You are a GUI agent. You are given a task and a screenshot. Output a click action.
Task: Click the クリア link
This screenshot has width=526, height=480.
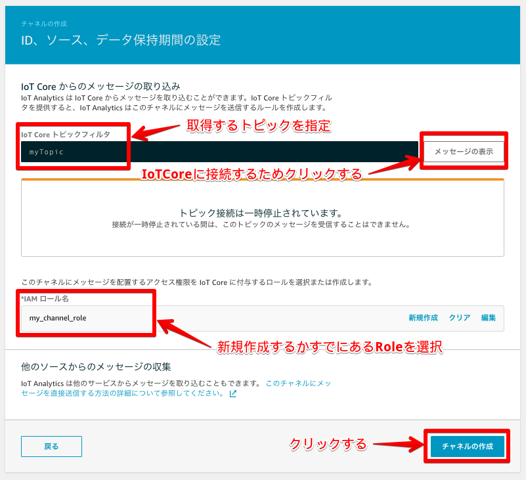point(460,318)
